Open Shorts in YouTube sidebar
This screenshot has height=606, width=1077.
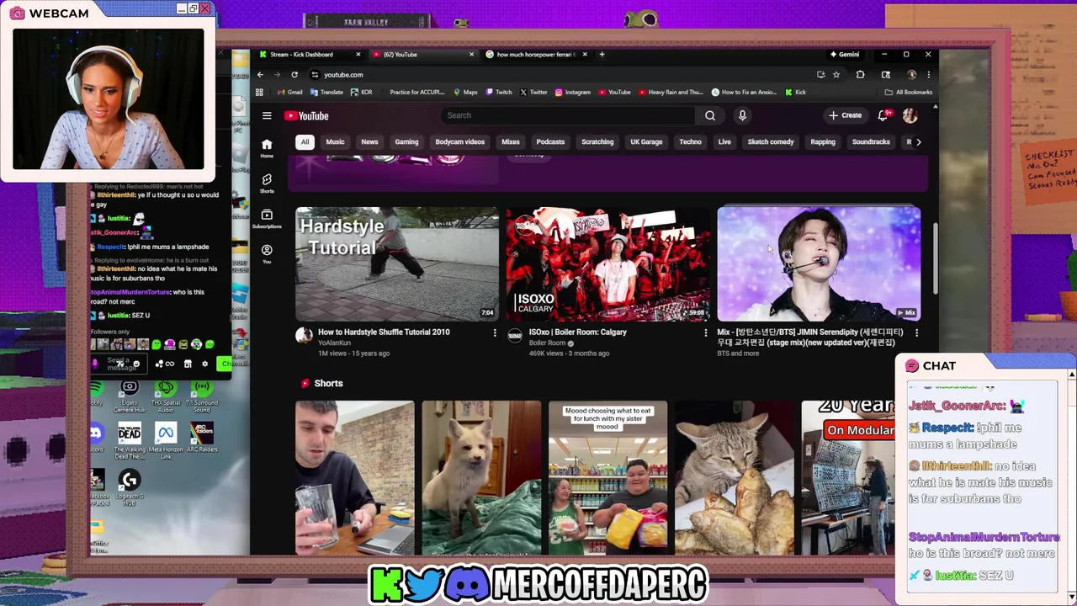coord(267,183)
